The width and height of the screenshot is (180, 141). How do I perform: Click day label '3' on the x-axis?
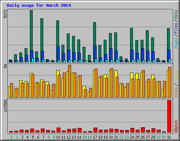pyautogui.click(x=22, y=137)
